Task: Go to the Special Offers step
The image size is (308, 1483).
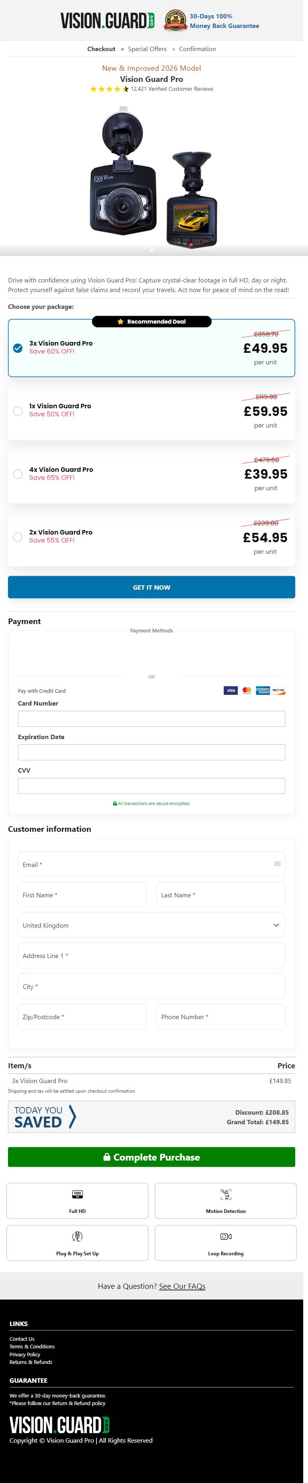Action: [147, 49]
